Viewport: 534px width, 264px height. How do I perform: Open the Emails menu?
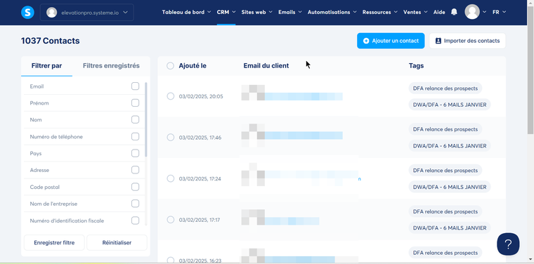290,12
